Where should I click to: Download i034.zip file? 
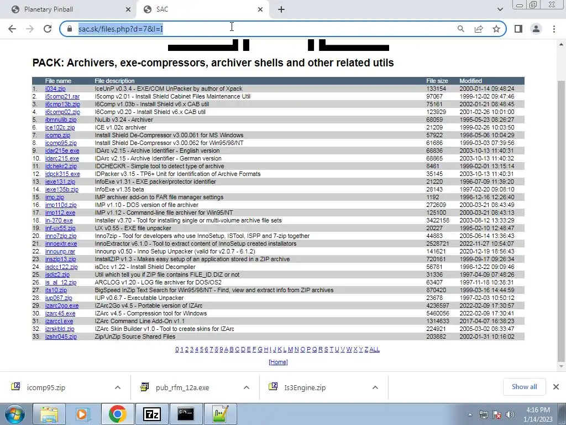click(x=55, y=89)
